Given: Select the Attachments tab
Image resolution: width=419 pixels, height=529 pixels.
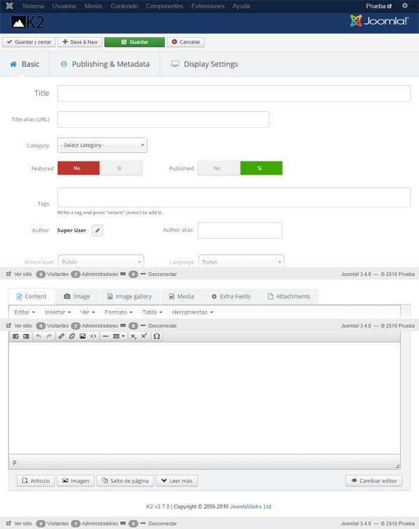Looking at the screenshot, I should [x=289, y=296].
